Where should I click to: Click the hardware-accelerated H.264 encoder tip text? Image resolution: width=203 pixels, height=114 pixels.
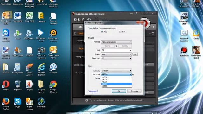(116, 100)
